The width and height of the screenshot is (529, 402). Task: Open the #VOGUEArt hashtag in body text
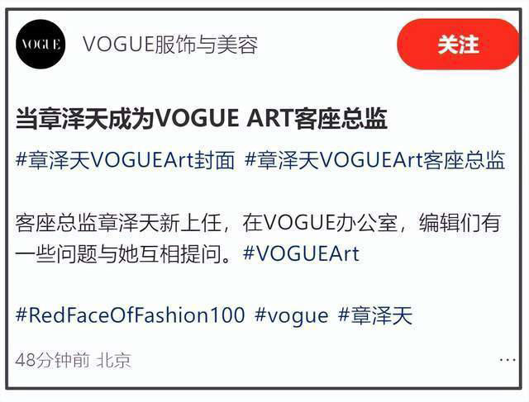pyautogui.click(x=301, y=253)
